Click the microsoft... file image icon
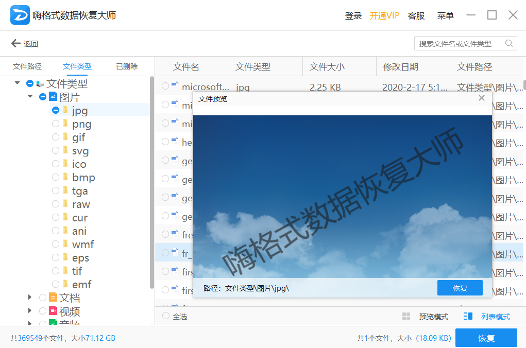This screenshot has width=526, height=348. (175, 85)
